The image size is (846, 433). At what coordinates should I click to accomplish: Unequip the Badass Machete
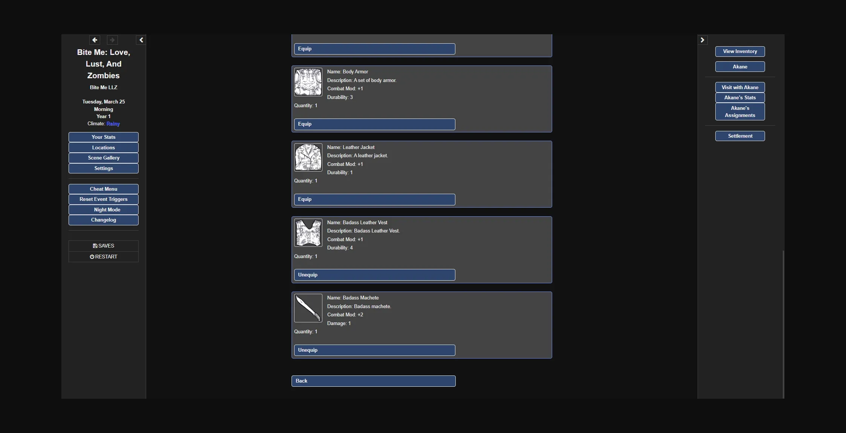click(x=373, y=350)
